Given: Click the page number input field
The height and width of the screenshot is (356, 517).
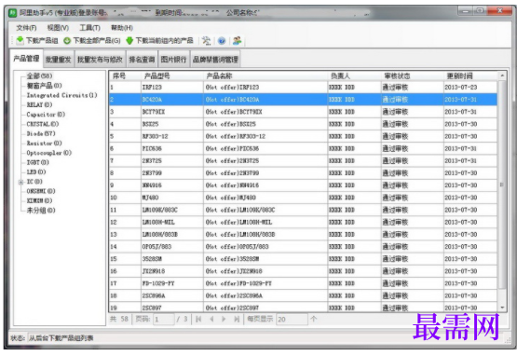Looking at the screenshot, I should 164,319.
